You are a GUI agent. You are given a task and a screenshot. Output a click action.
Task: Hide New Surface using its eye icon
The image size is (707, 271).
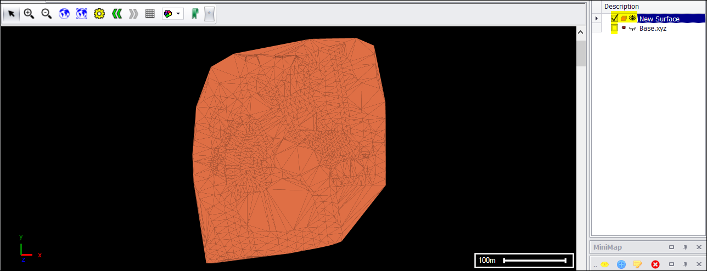(x=632, y=19)
